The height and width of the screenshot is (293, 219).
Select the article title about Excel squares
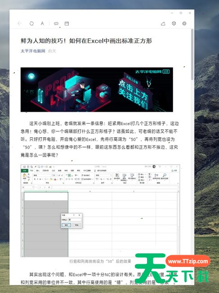(x=86, y=41)
